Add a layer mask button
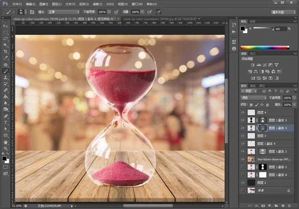Screen dimensions: 299x209 coord(263,206)
